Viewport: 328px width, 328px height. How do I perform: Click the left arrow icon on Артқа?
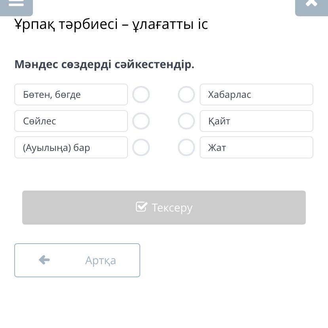click(44, 260)
